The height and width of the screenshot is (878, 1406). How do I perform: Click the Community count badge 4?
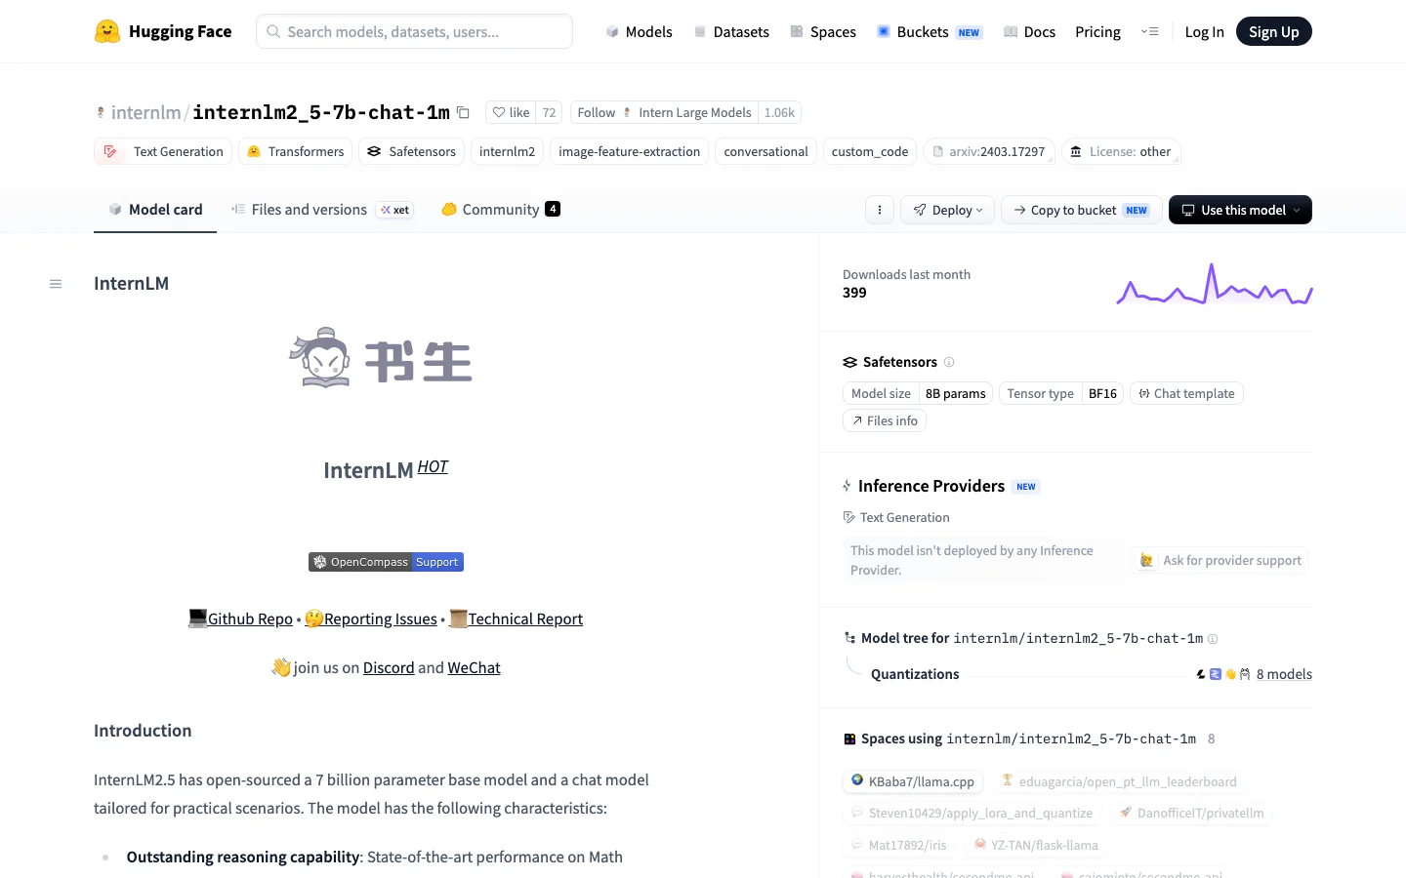click(x=553, y=209)
